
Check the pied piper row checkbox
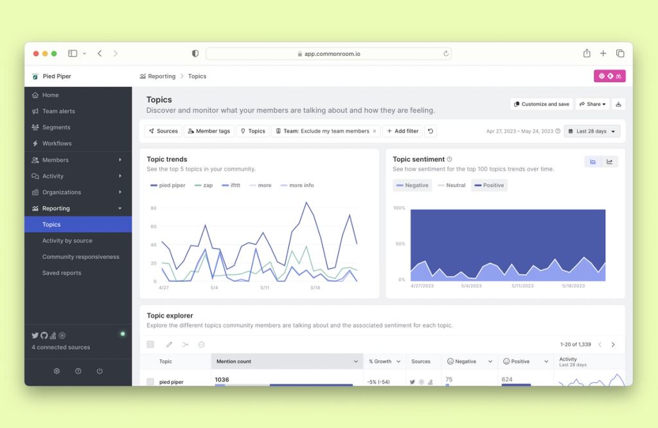coord(150,382)
